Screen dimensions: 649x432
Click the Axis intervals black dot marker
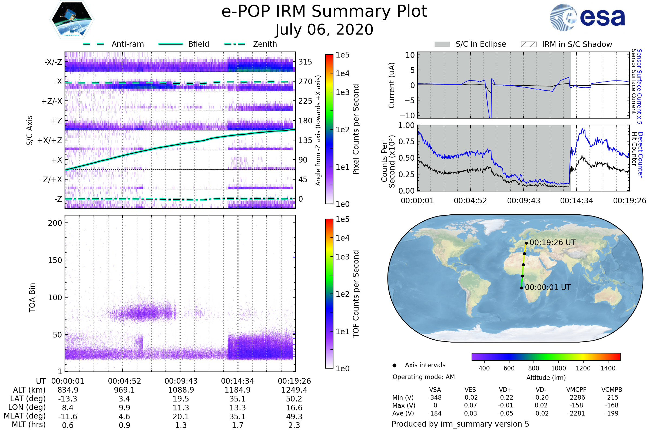click(394, 365)
